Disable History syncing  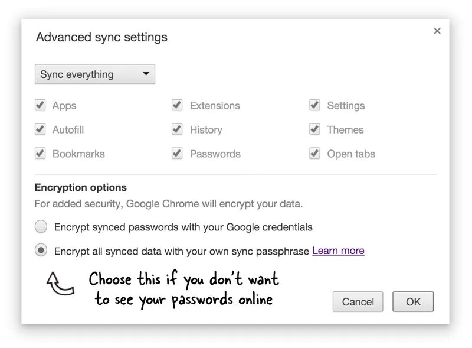[x=177, y=129]
